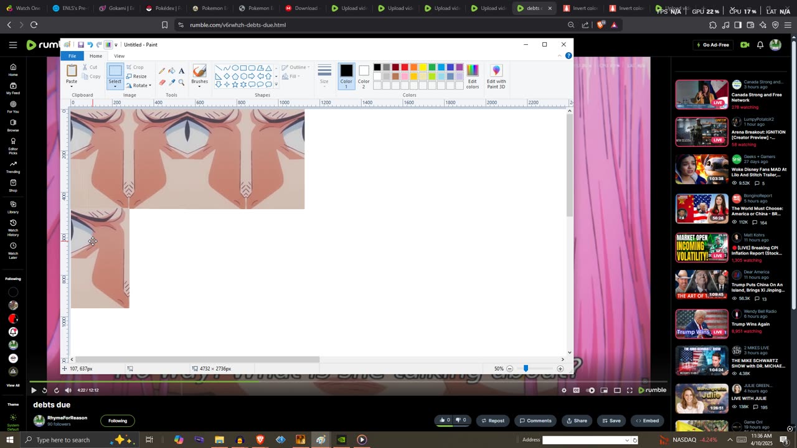
Task: Click the Repost button under the video
Action: [x=493, y=421]
